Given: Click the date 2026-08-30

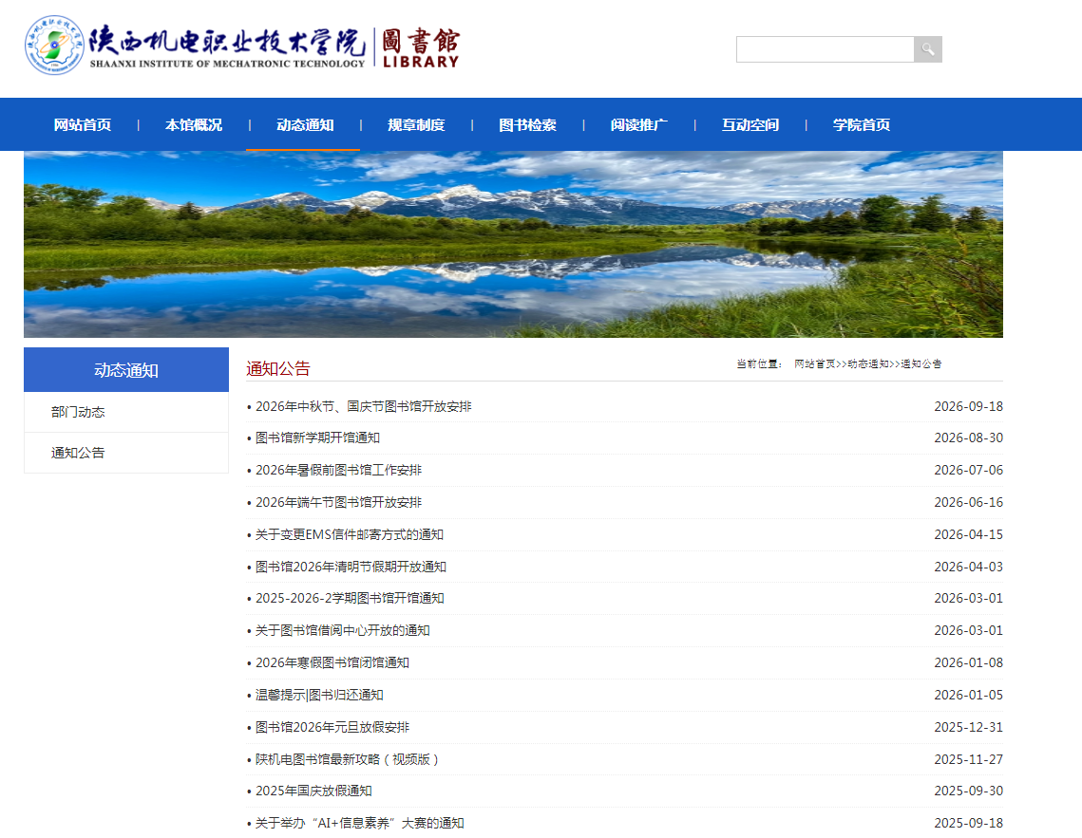Looking at the screenshot, I should click(x=968, y=438).
